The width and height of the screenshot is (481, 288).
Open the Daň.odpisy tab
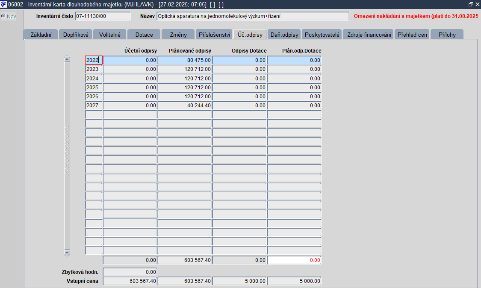284,35
